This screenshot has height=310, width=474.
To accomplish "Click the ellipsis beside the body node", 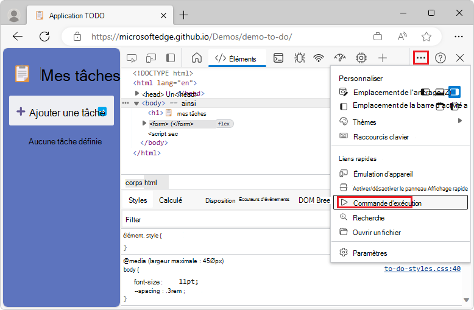I will click(x=125, y=104).
